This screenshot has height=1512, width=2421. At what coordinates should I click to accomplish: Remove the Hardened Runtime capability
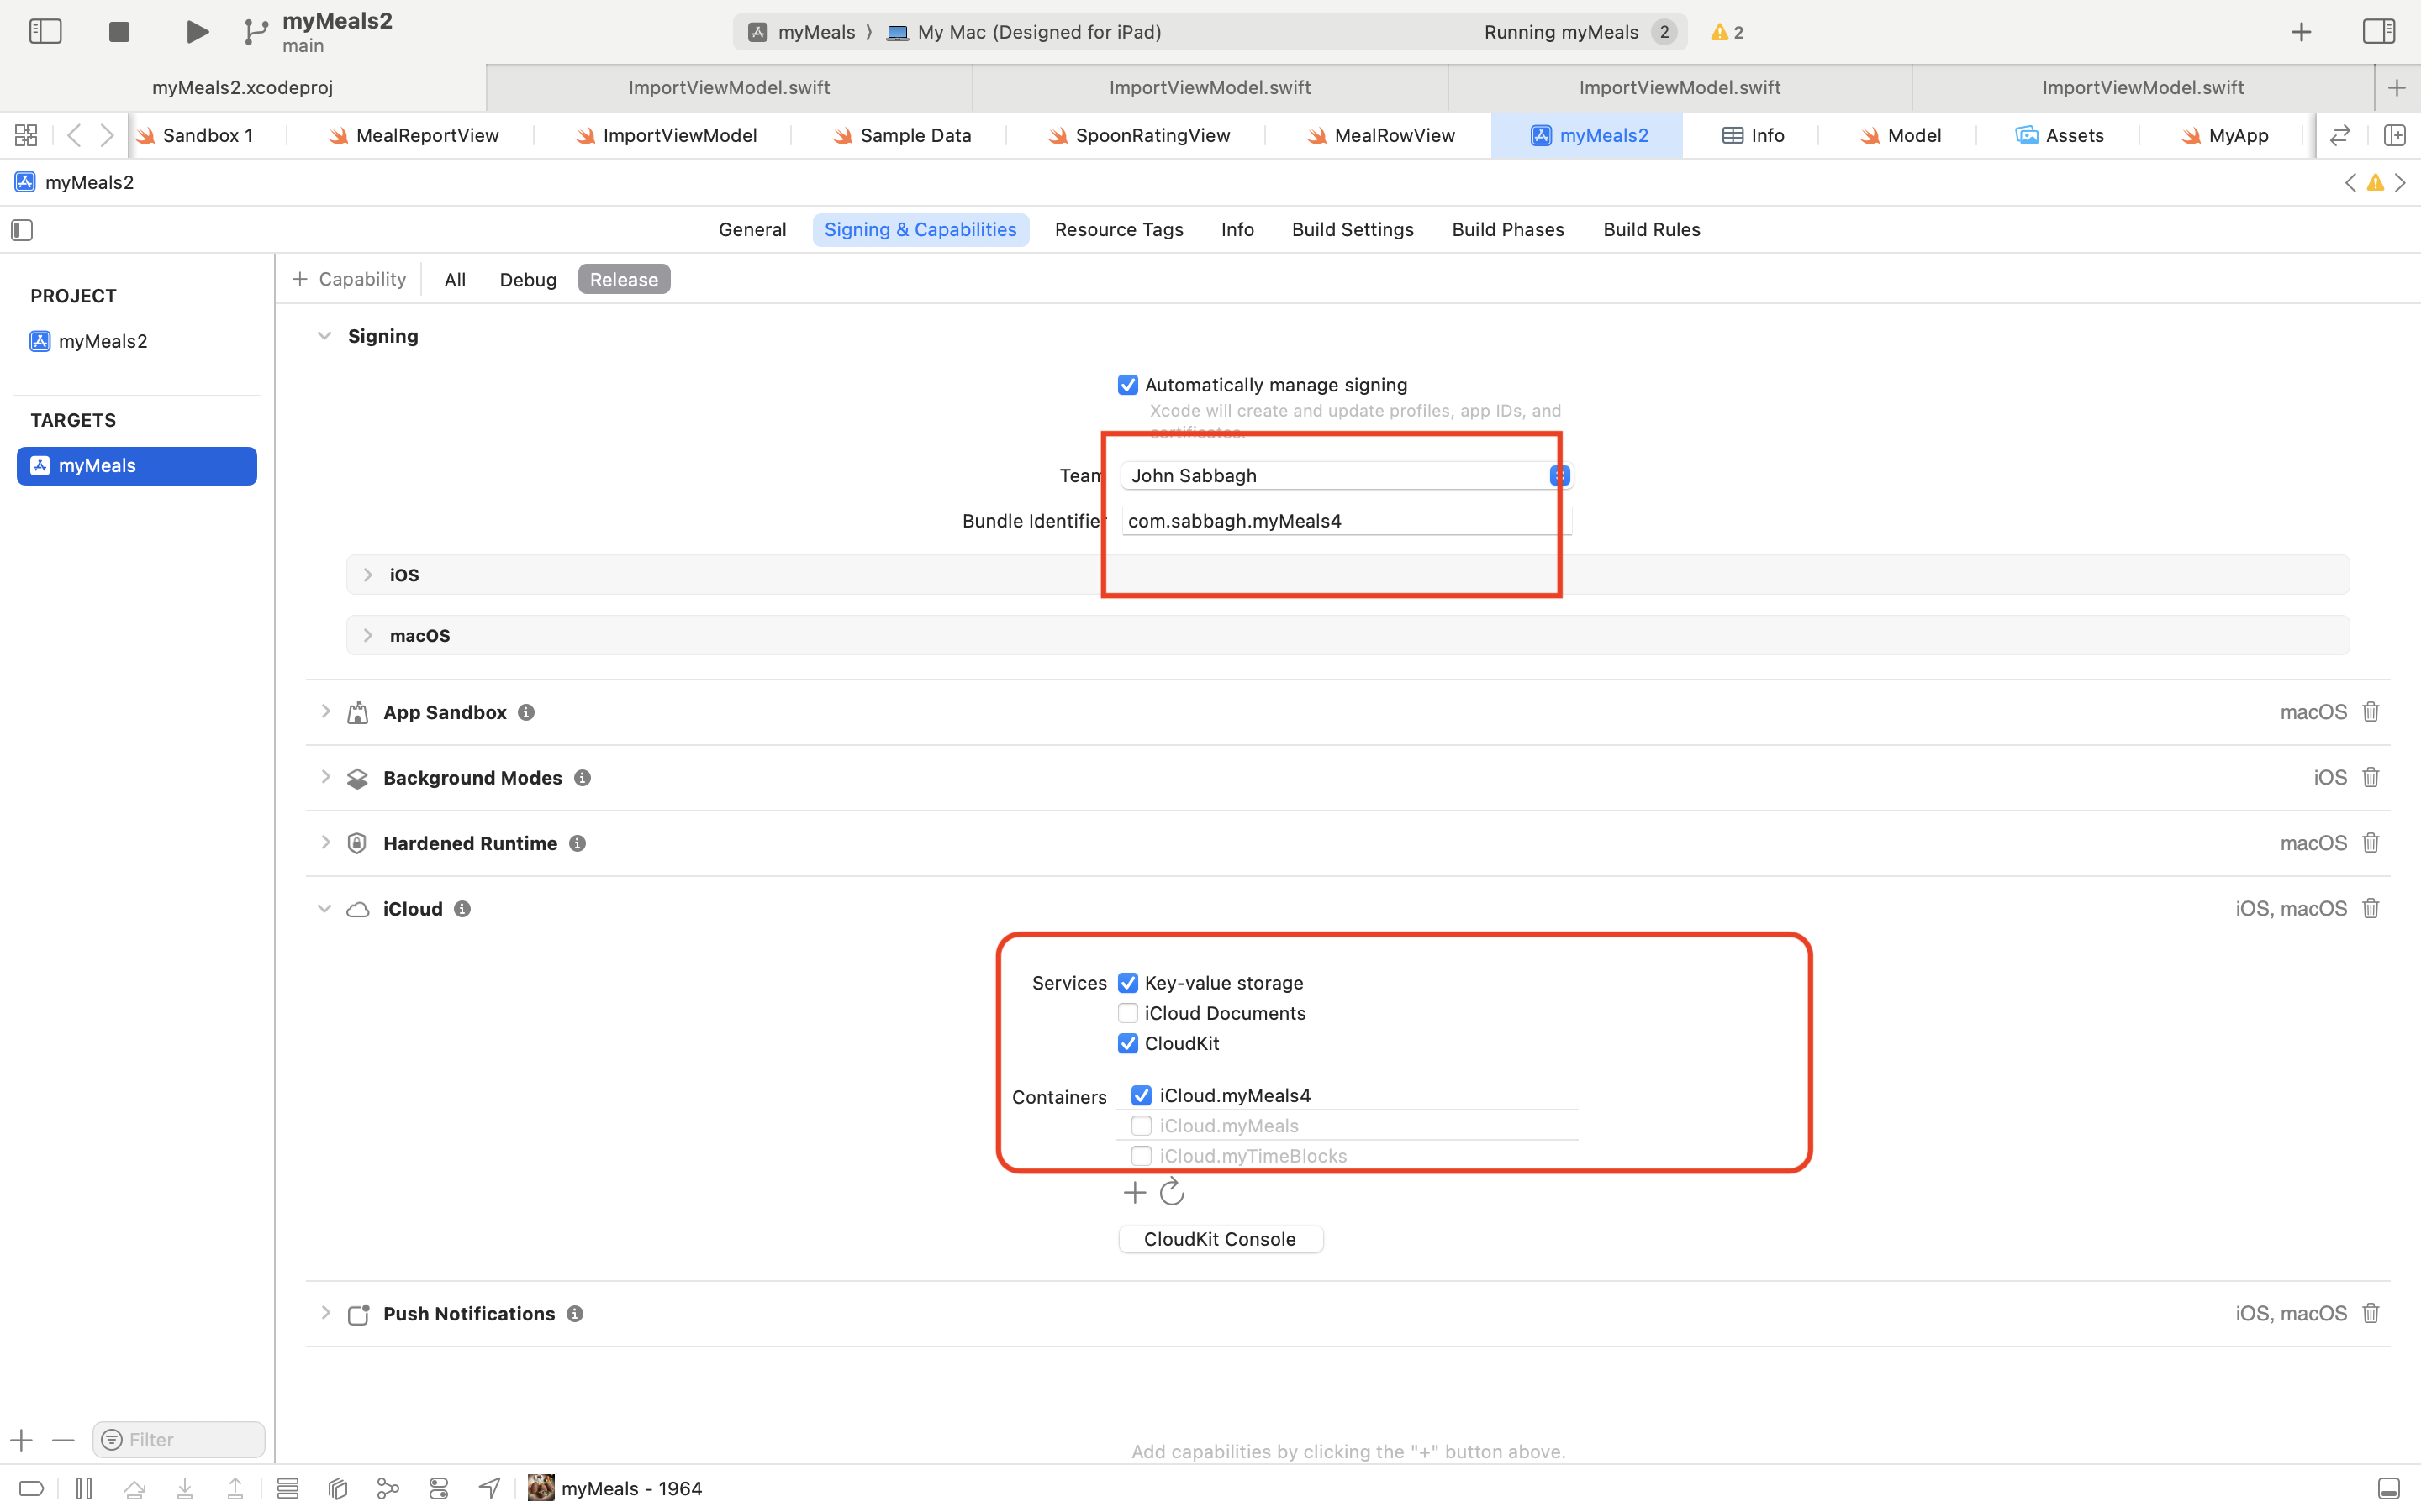pos(2371,843)
